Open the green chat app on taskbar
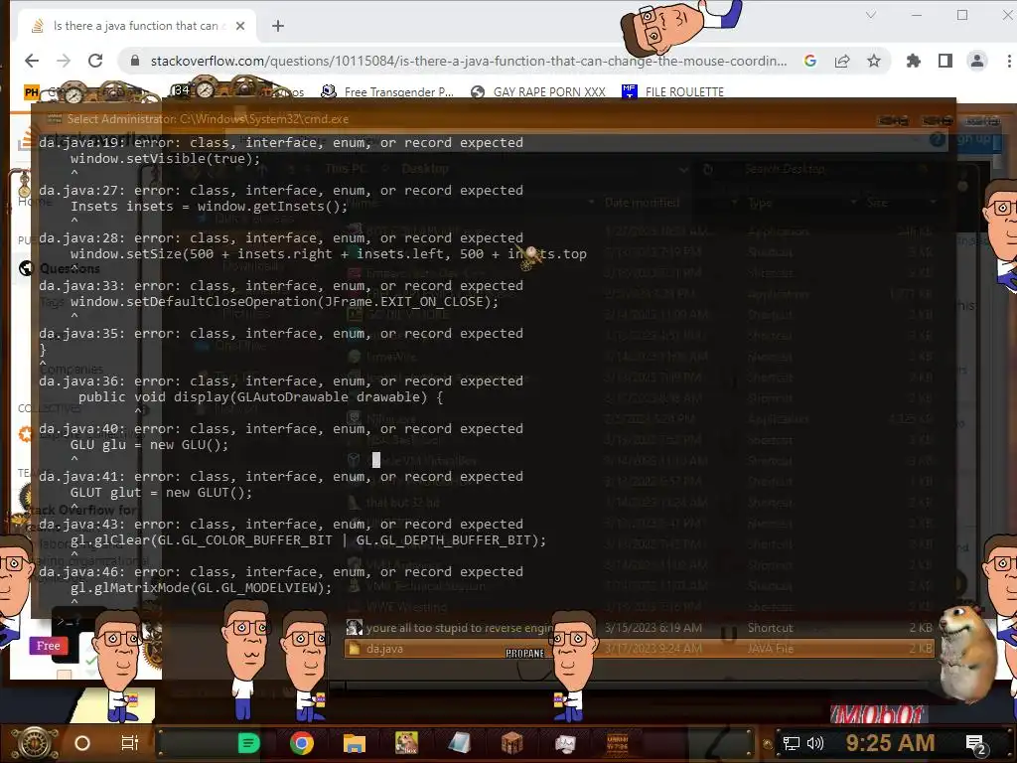Viewport: 1017px width, 763px height. [x=249, y=743]
